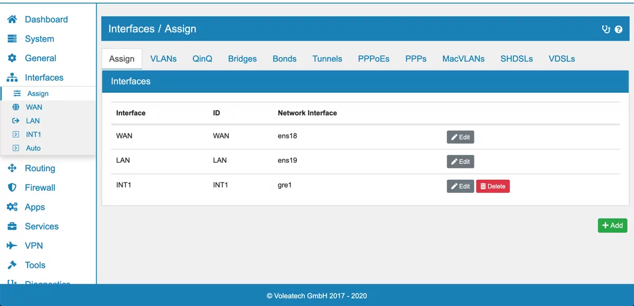Collapse the Interfaces sidebar section
634x306 pixels.
44,78
